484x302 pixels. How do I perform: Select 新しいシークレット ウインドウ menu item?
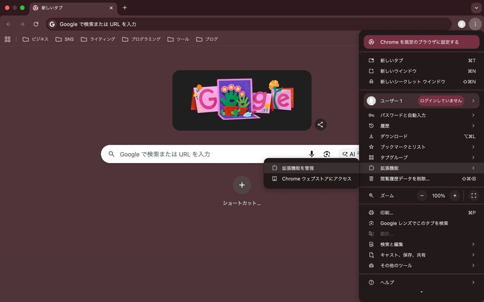(421, 82)
